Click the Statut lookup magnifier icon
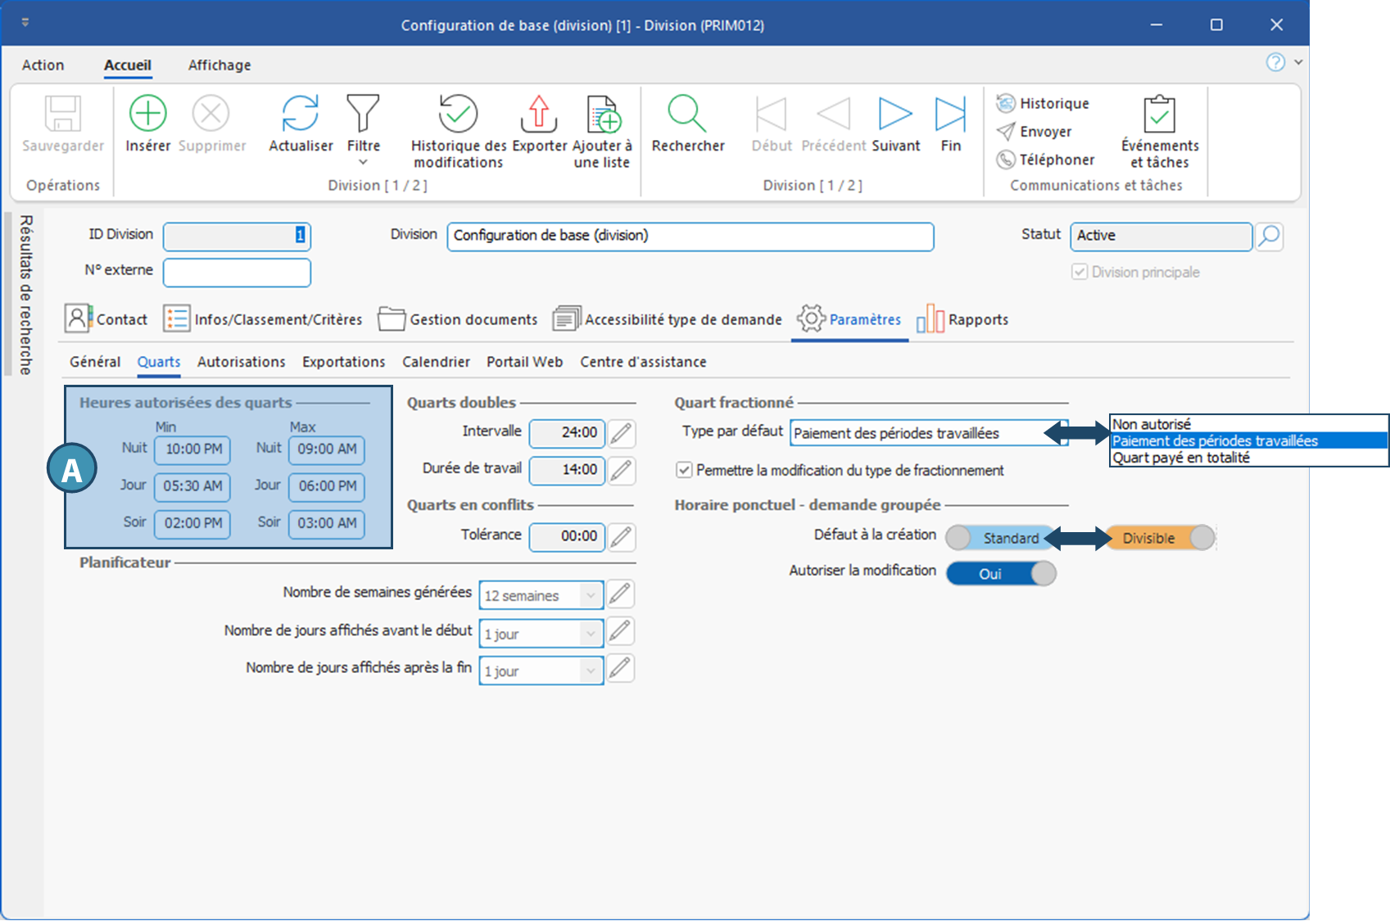Image resolution: width=1390 pixels, height=921 pixels. (1269, 237)
